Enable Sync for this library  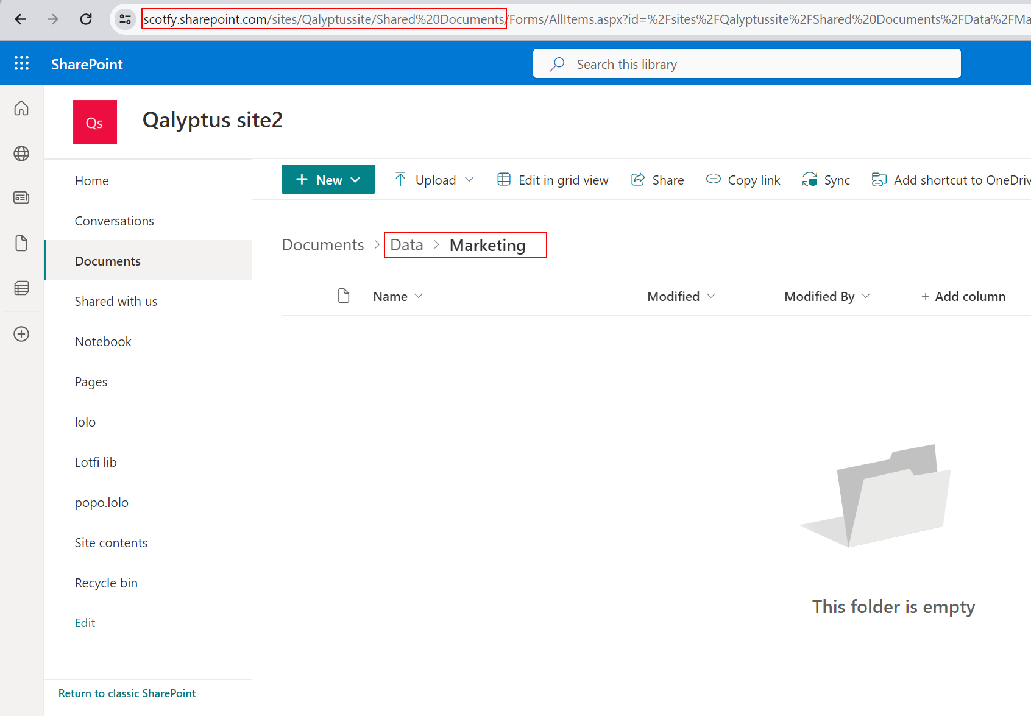tap(826, 179)
